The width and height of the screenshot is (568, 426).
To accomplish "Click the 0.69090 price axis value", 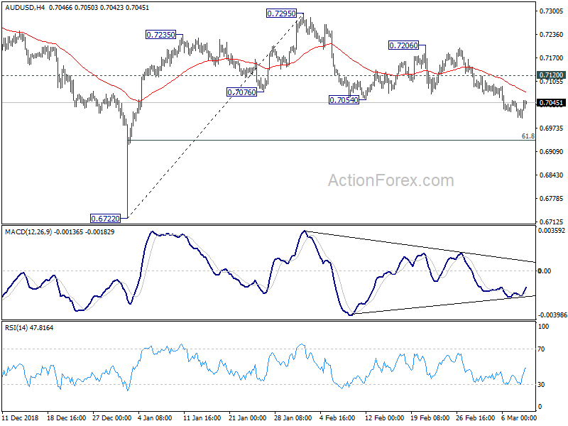I will [552, 152].
